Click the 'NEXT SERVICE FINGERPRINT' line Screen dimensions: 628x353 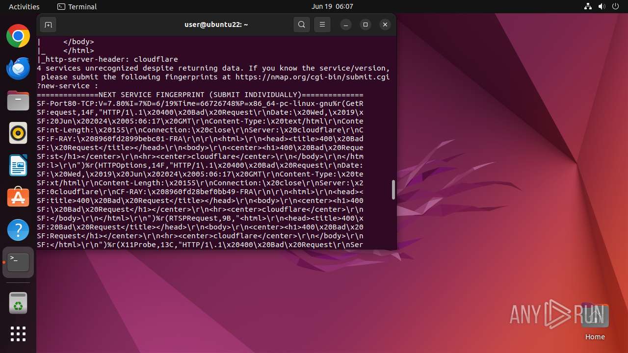(x=200, y=95)
